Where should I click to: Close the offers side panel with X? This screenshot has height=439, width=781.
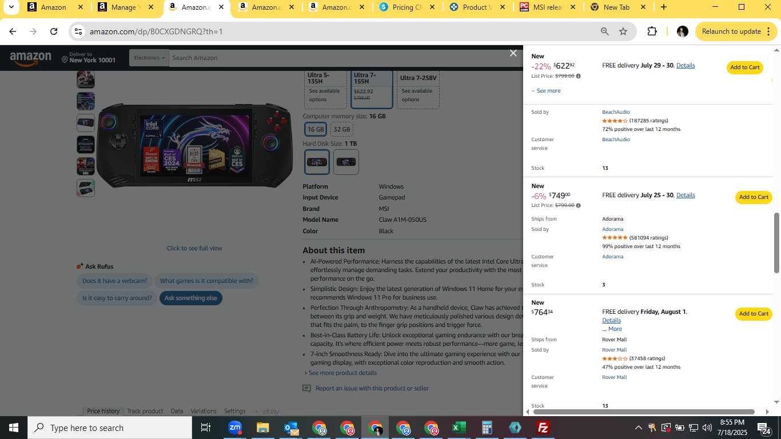click(513, 53)
